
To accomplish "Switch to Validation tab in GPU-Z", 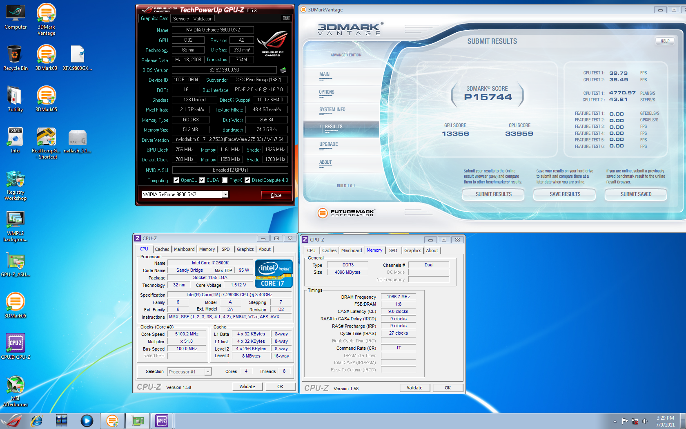I will pyautogui.click(x=203, y=19).
